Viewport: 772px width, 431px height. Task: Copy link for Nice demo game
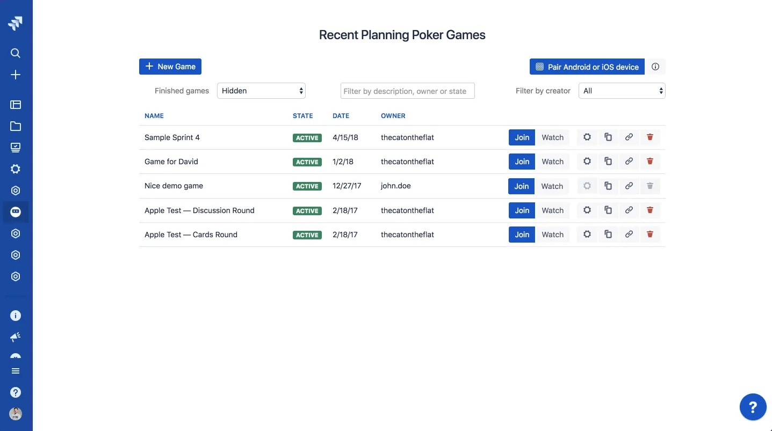pos(629,186)
